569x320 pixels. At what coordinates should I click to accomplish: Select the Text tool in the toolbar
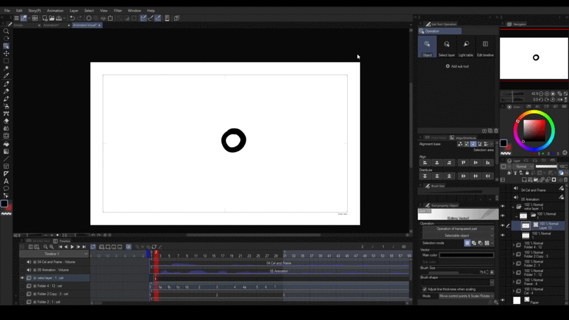click(7, 181)
